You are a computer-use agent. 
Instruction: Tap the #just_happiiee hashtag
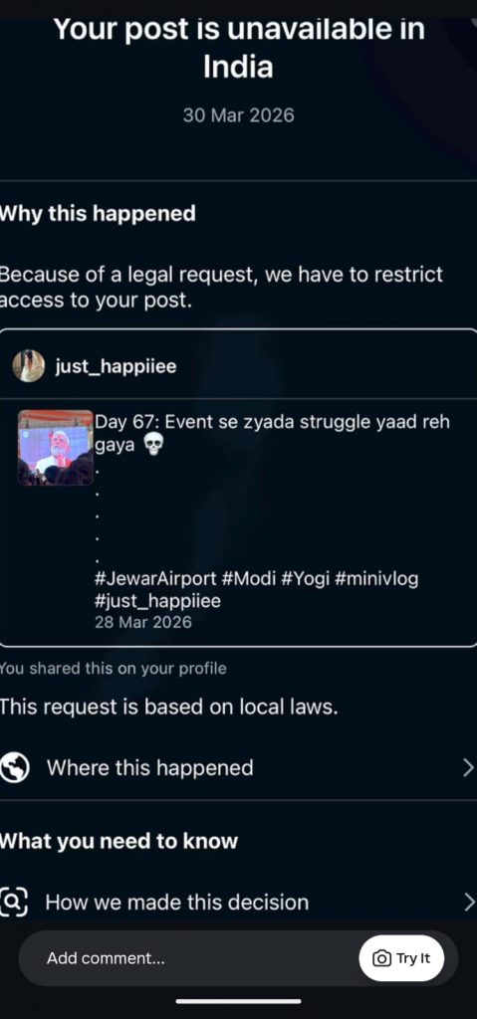point(157,601)
